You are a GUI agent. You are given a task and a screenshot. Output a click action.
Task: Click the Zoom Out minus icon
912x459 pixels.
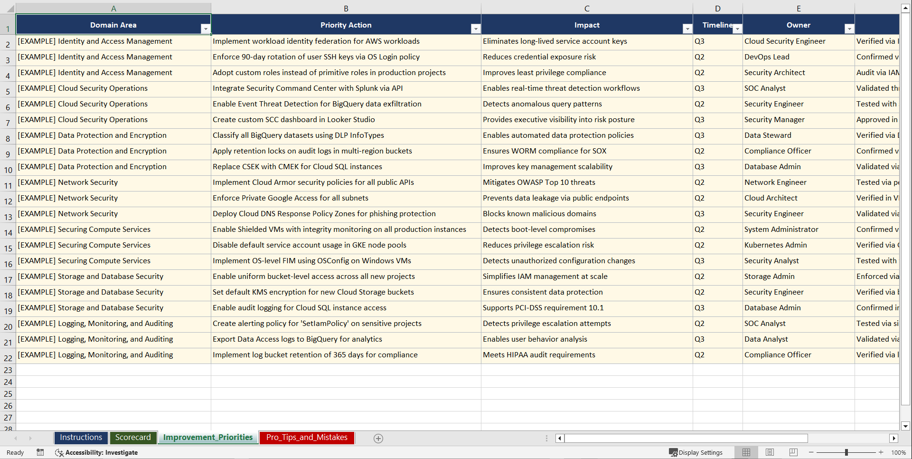click(x=811, y=452)
